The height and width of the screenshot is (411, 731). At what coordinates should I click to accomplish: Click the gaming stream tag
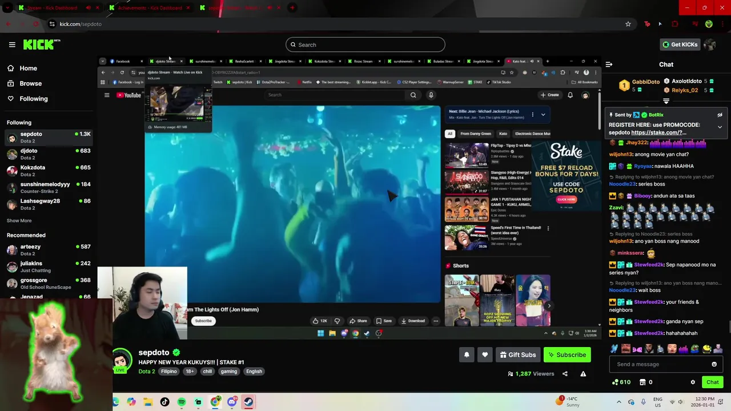[229, 372]
